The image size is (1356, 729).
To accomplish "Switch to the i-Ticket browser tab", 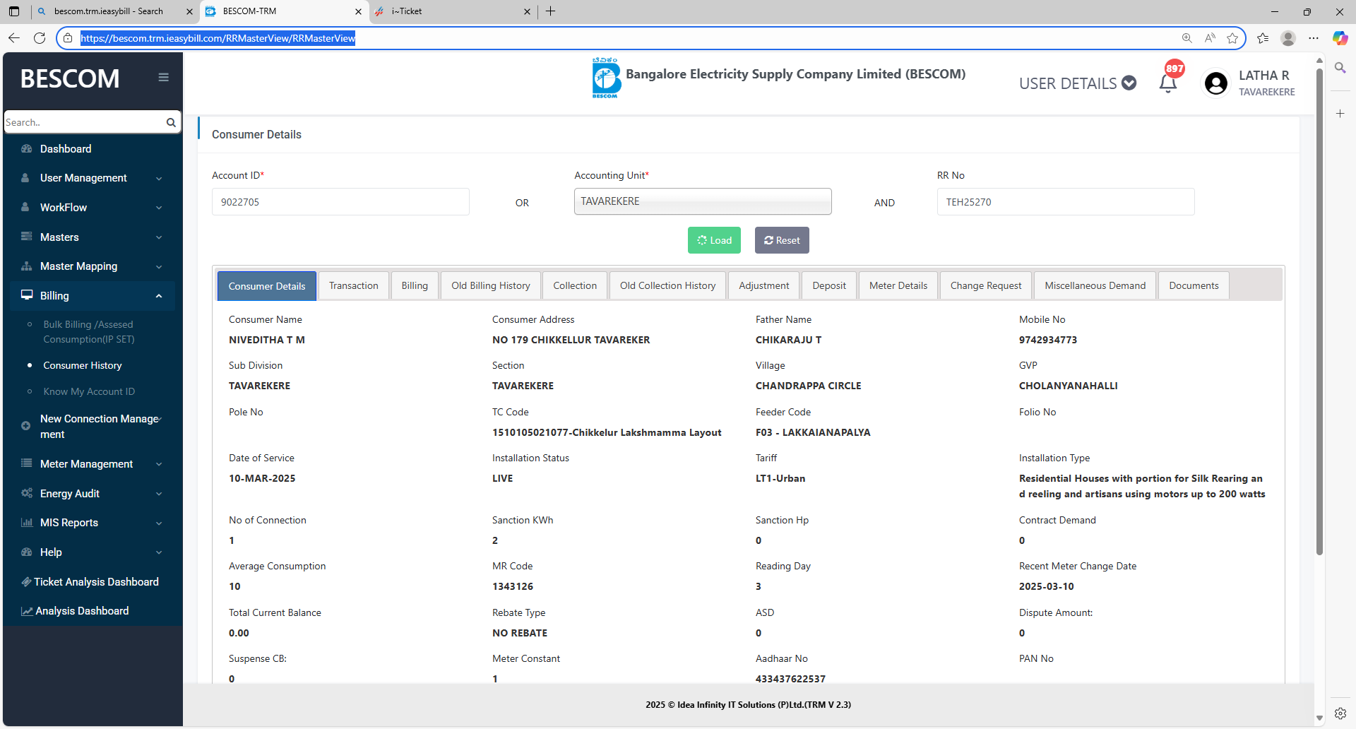I will coord(452,11).
